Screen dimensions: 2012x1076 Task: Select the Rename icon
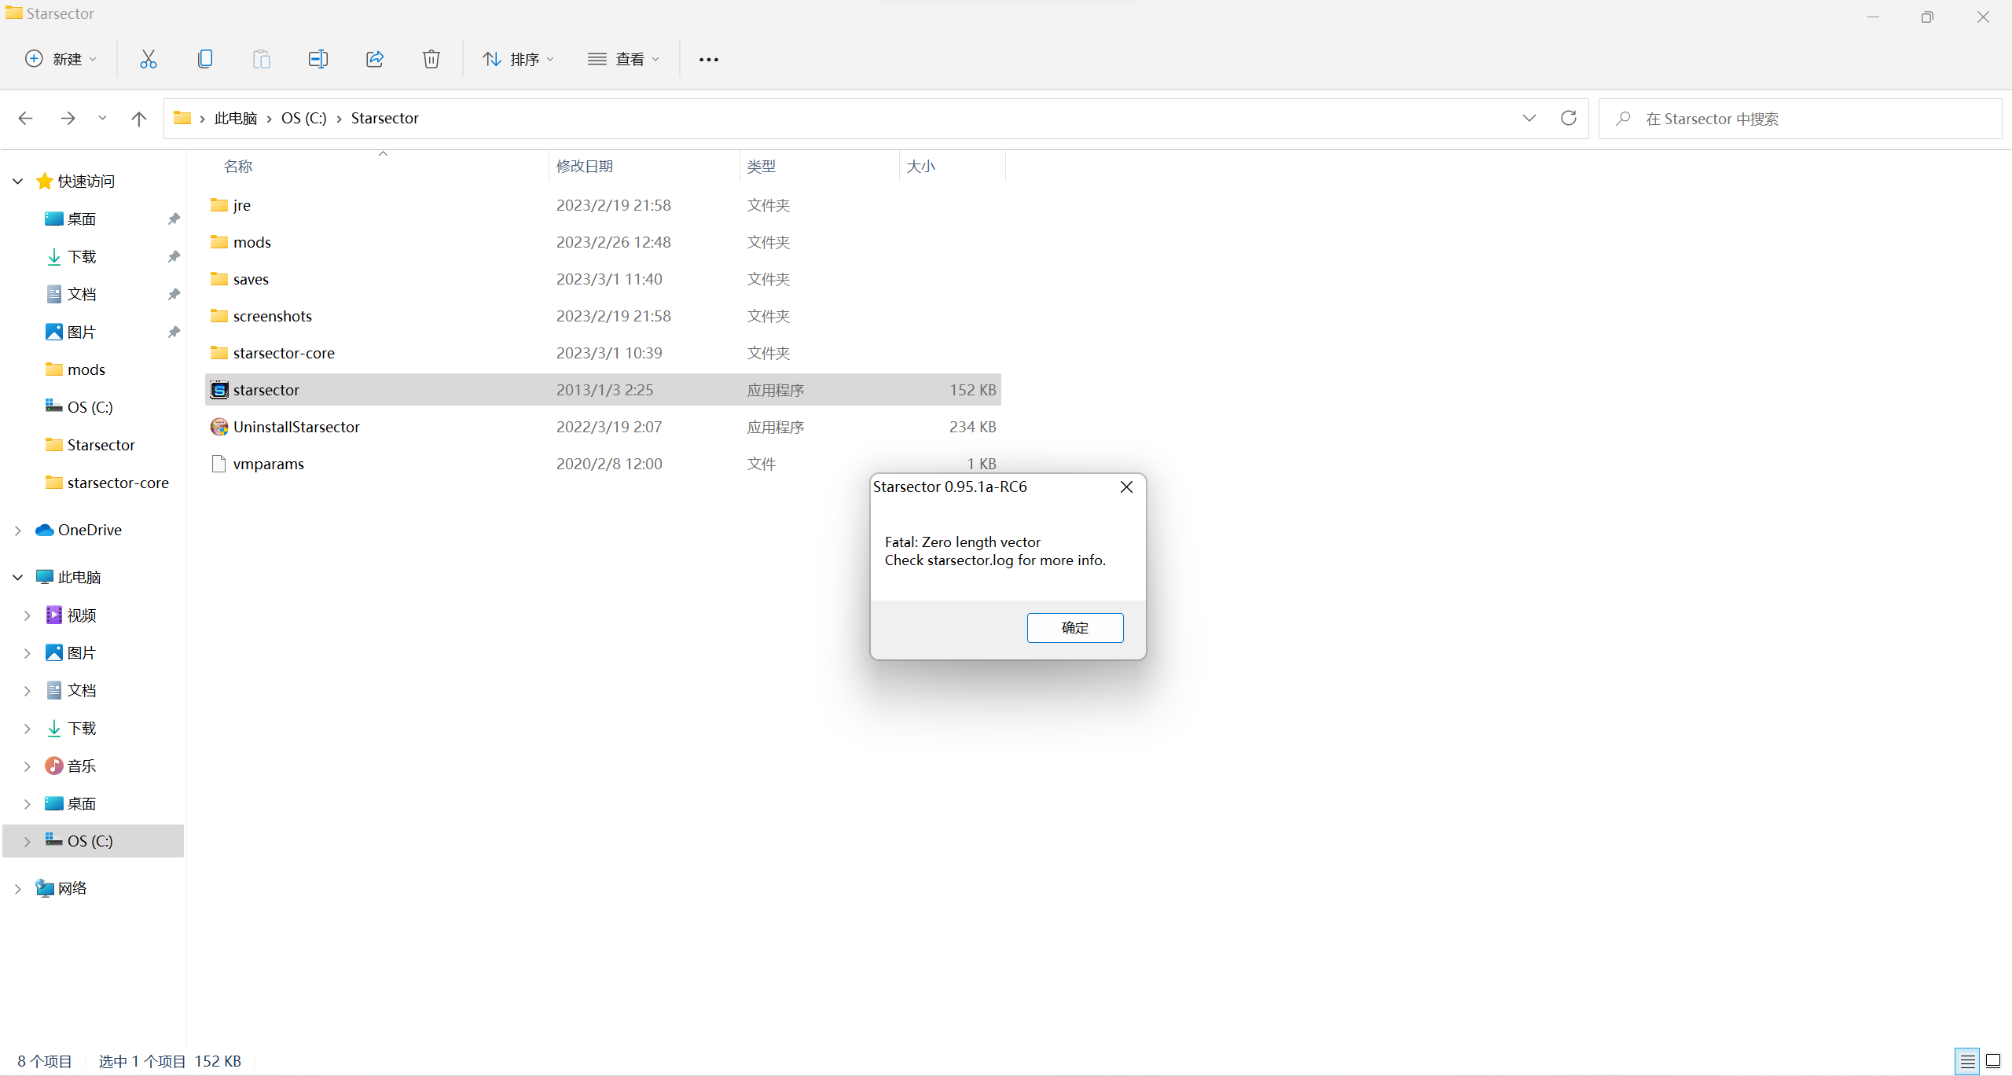click(318, 58)
